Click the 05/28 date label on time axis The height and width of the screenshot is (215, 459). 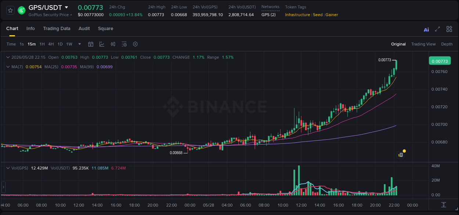pyautogui.click(x=209, y=205)
